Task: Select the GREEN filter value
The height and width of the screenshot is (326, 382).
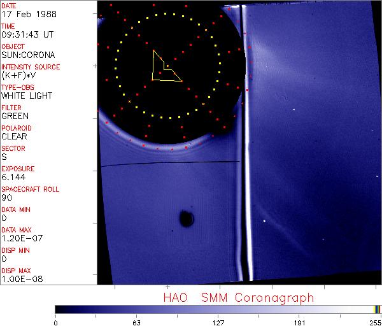Action: pos(15,116)
